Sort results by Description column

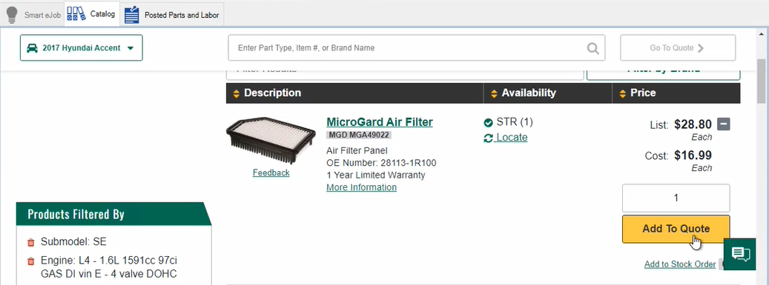pyautogui.click(x=354, y=93)
